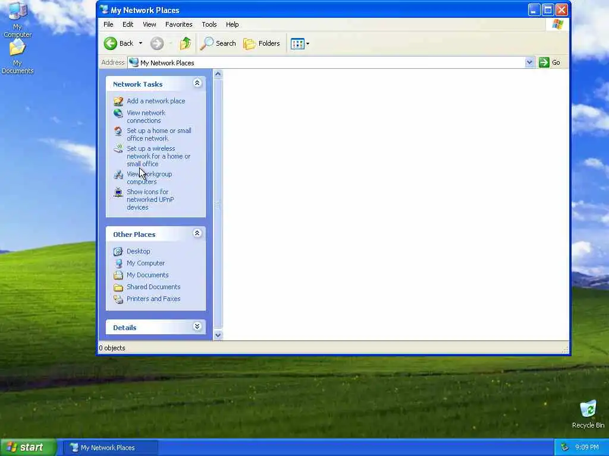The image size is (609, 456).
Task: Minimize the My Network Places window
Action: (534, 9)
